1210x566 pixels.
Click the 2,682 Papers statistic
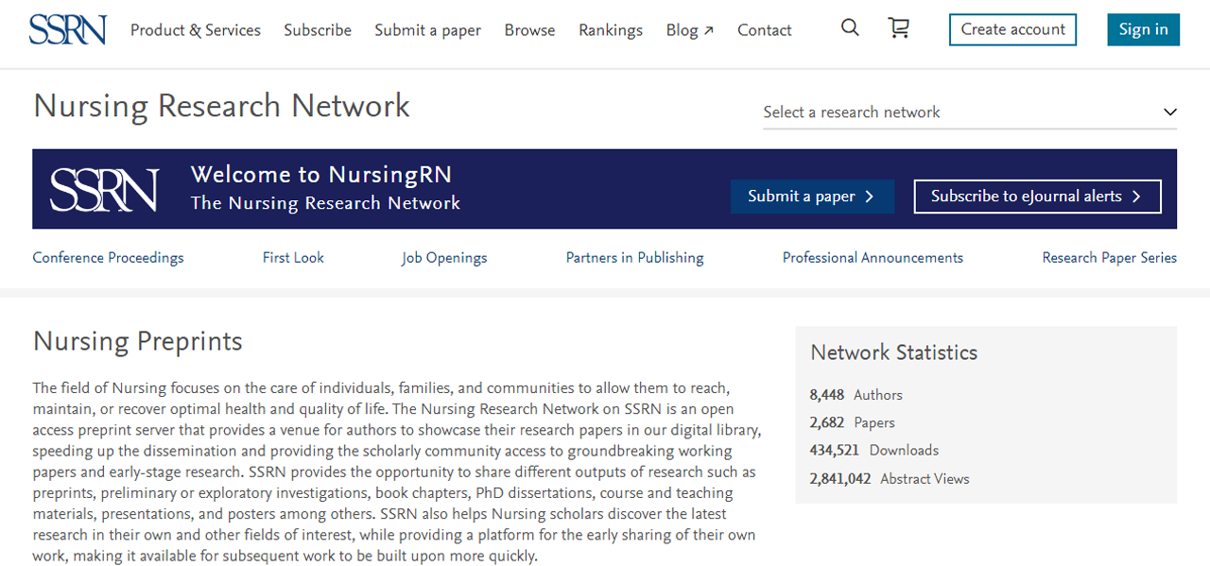(853, 422)
